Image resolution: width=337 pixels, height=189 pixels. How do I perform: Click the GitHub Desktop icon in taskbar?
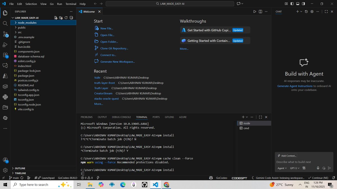click(x=145, y=185)
